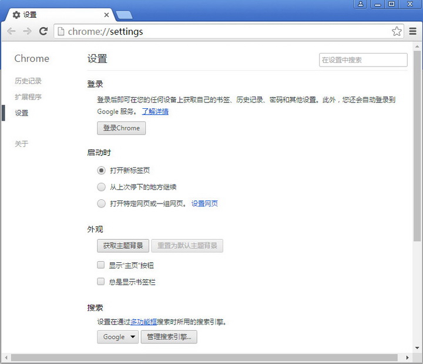Click the vertical scrollbar down arrow

417,348
